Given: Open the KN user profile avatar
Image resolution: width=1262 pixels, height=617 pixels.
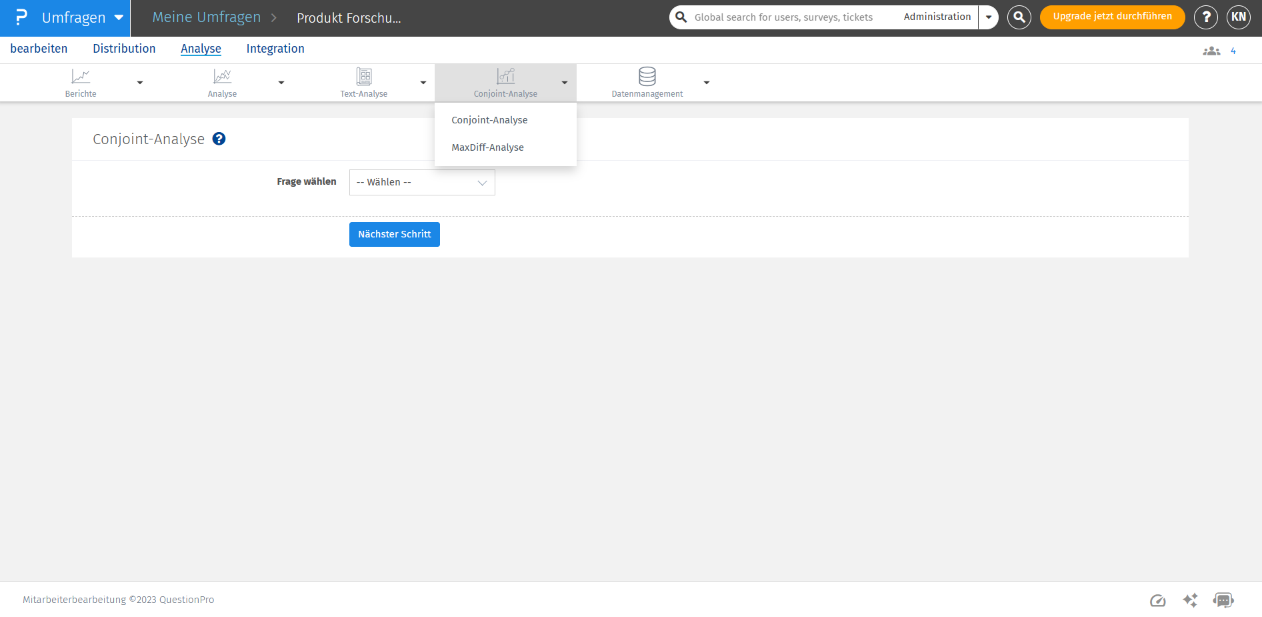Looking at the screenshot, I should (x=1239, y=17).
